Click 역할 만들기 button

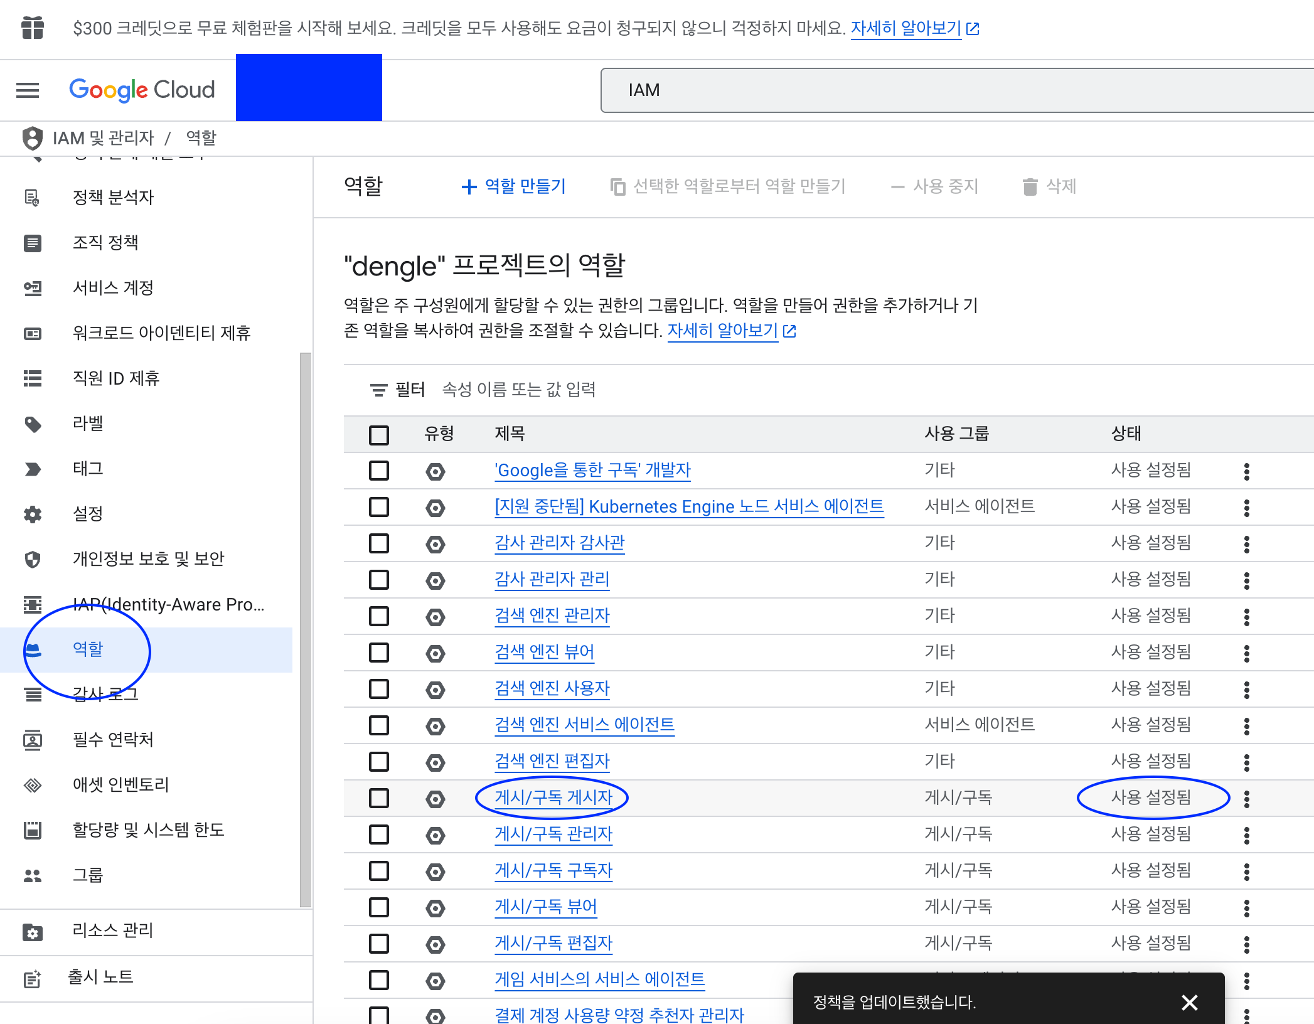[x=514, y=186]
